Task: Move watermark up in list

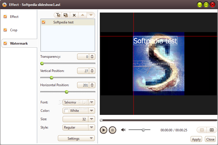Action: click(82, 15)
